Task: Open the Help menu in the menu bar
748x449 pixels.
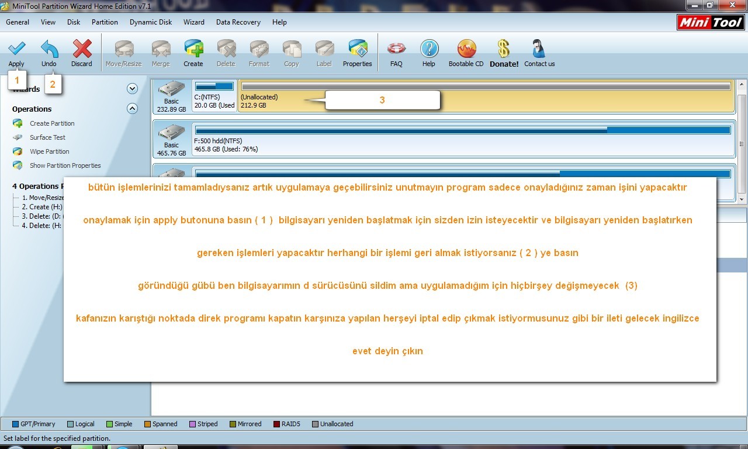Action: (x=279, y=22)
